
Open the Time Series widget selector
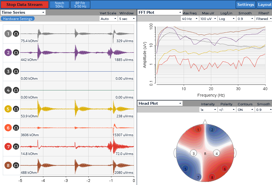[23, 12]
